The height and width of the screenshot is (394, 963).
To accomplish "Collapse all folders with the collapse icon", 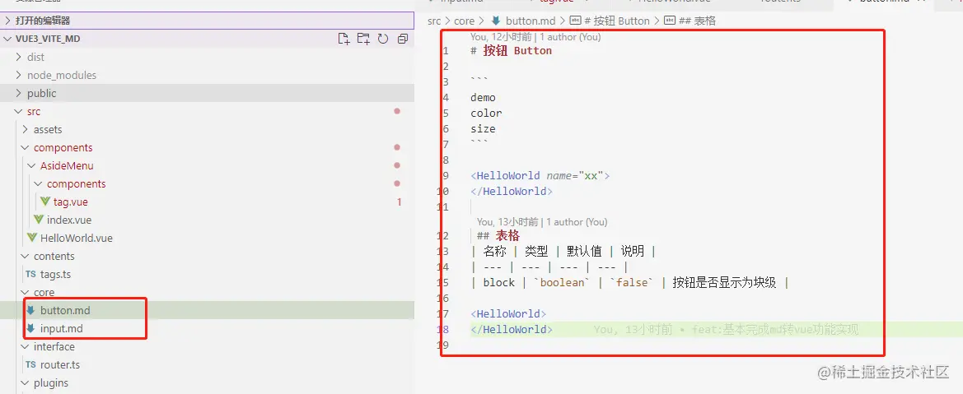I will click(403, 39).
